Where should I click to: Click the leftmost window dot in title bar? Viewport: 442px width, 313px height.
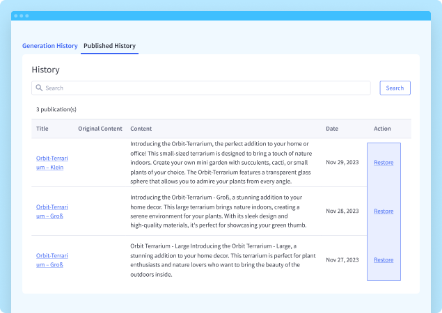click(x=16, y=15)
